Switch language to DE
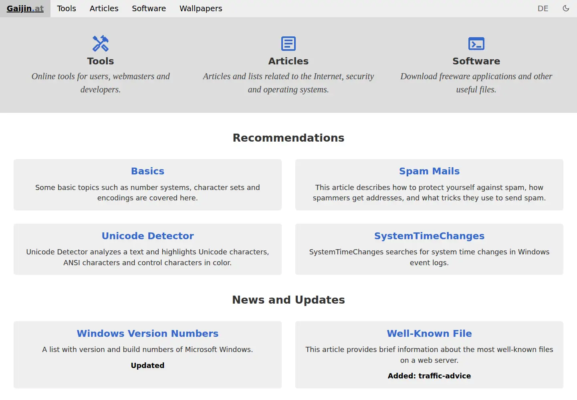 coord(543,8)
